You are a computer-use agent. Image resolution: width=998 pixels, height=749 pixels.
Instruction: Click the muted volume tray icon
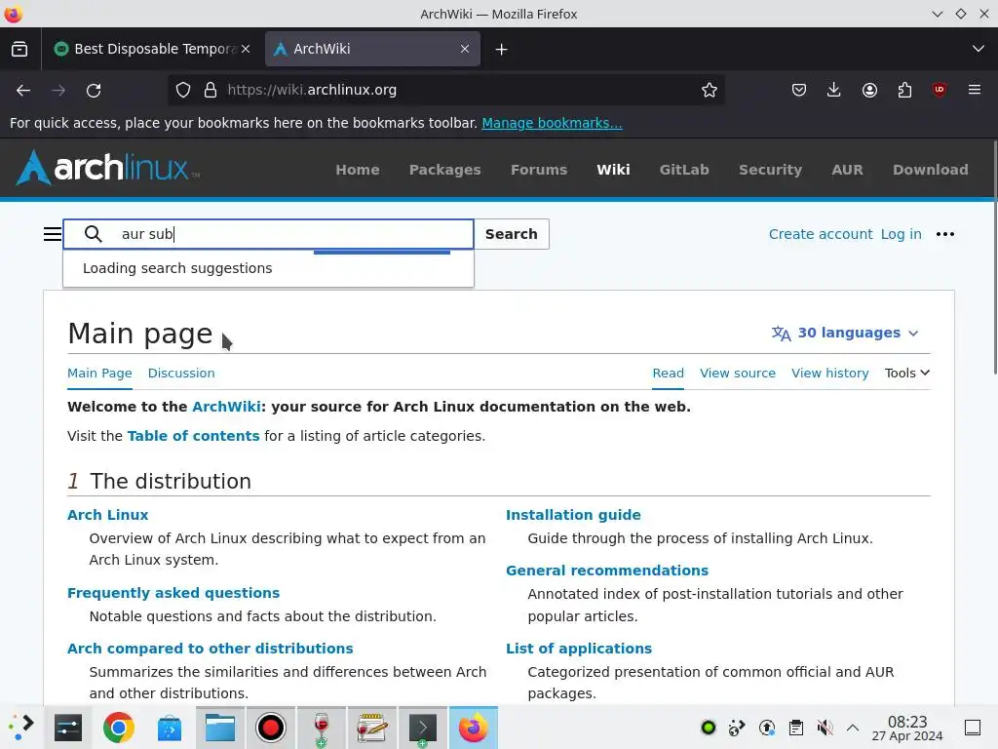tap(825, 728)
